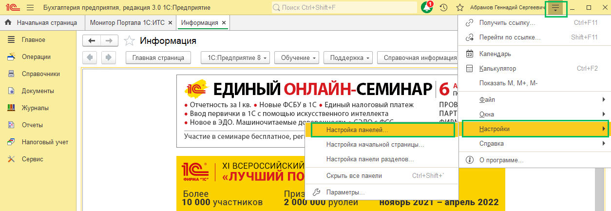
Task: Click the Операции section icon
Action: point(11,57)
